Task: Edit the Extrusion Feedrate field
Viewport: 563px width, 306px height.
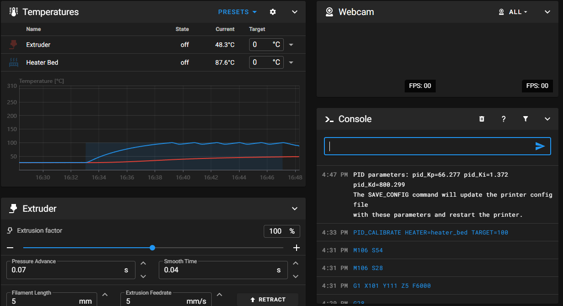Action: coord(166,299)
